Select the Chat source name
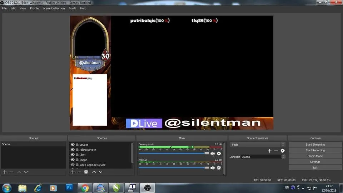 [x=82, y=155]
